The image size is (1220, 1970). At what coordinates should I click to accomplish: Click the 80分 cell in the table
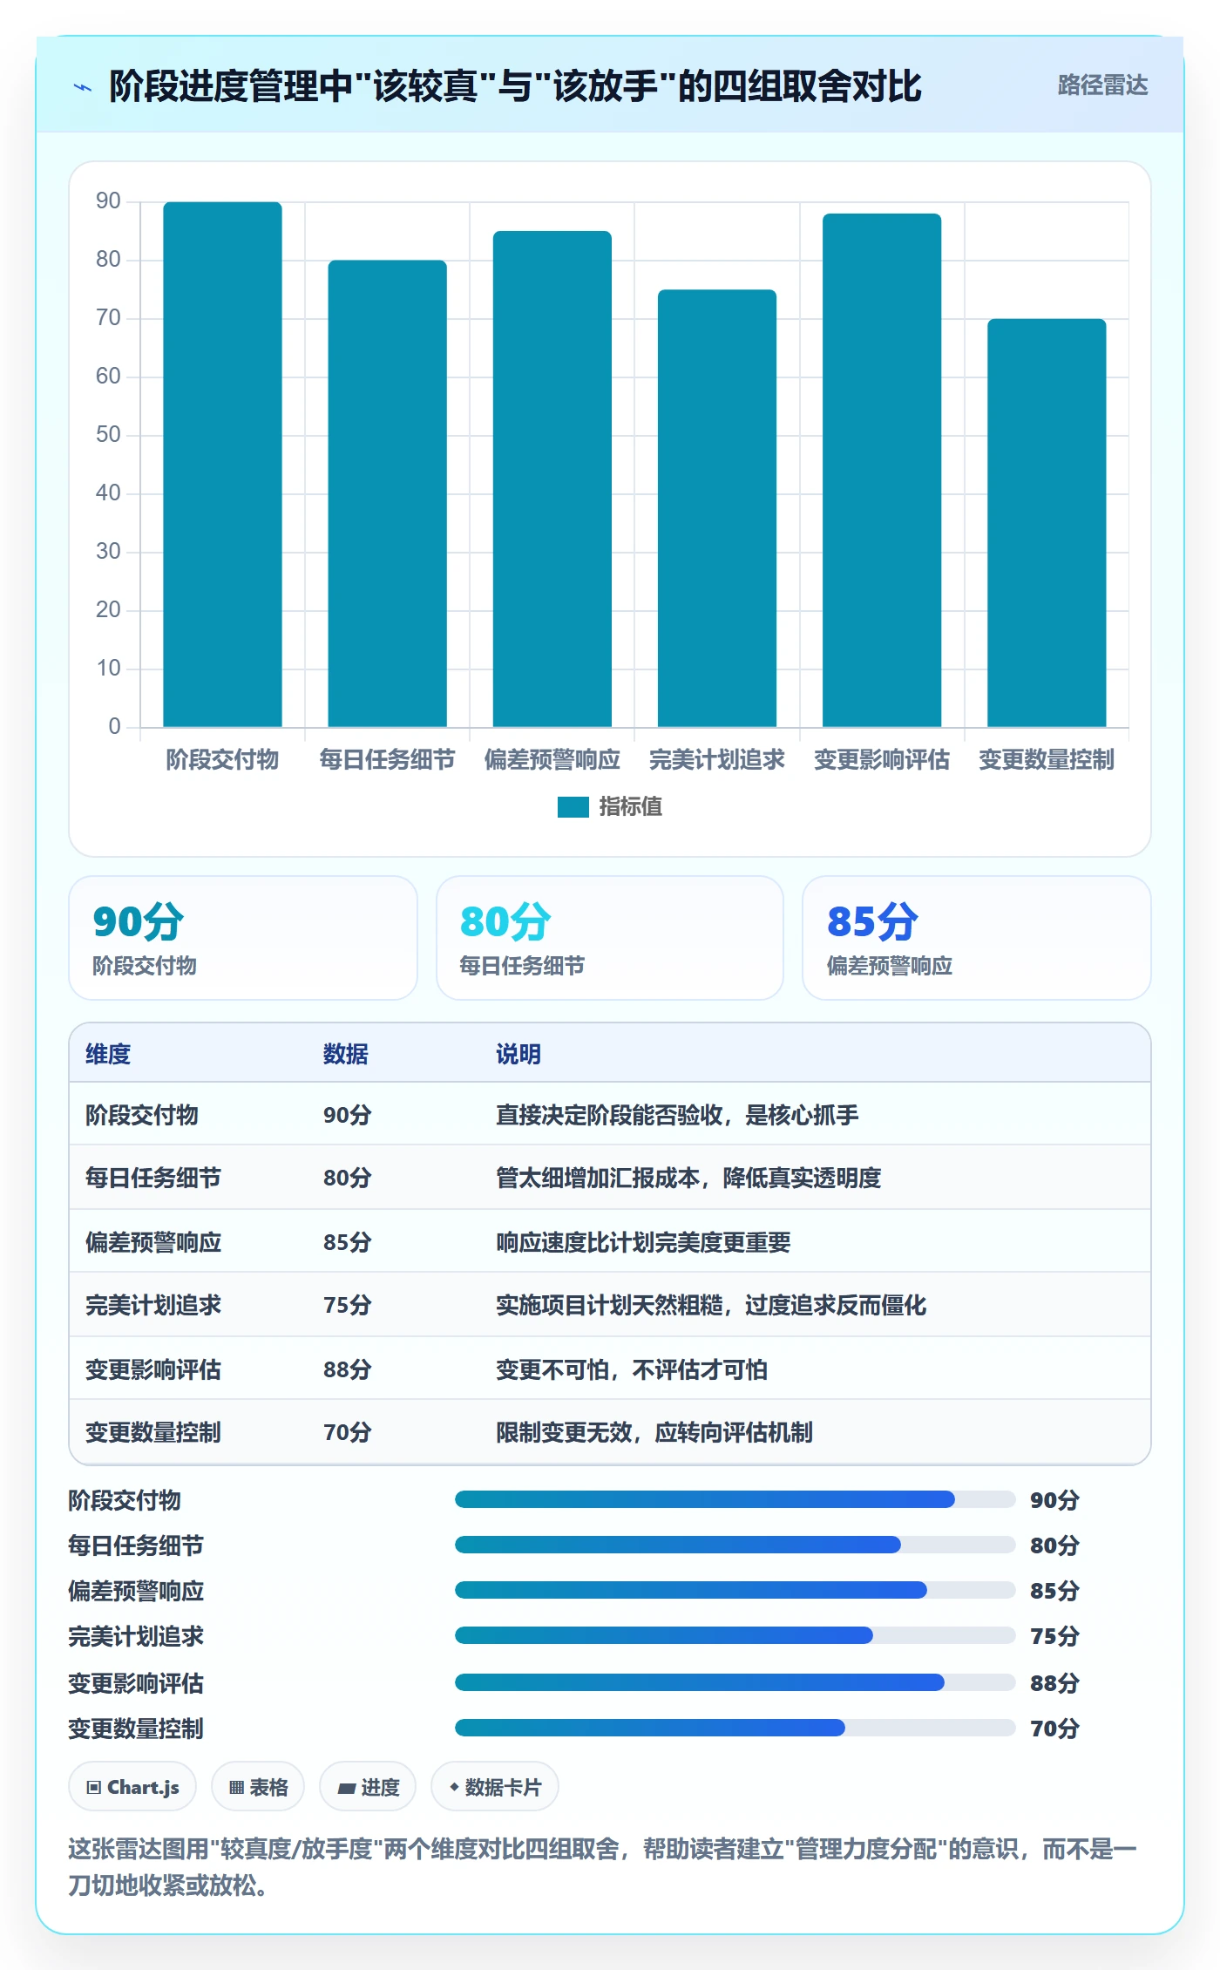click(348, 1178)
